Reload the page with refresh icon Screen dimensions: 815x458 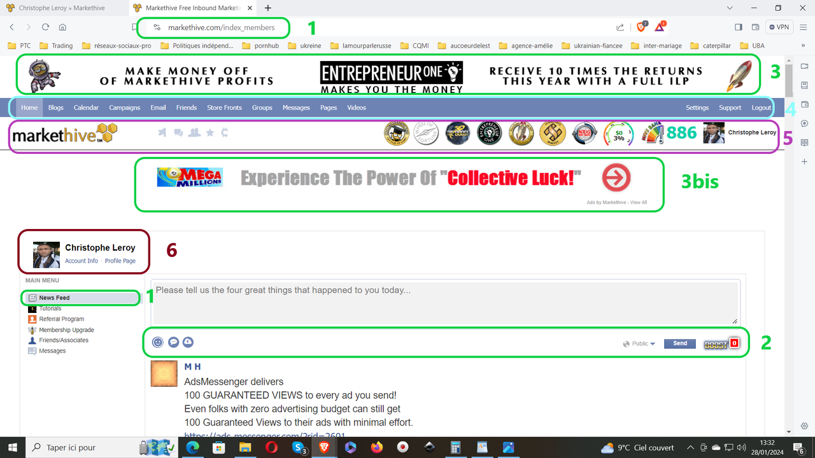click(45, 27)
